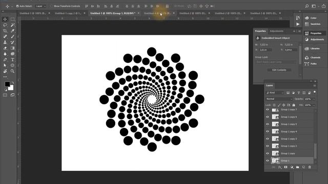Click the foreground color swatch

click(7, 84)
